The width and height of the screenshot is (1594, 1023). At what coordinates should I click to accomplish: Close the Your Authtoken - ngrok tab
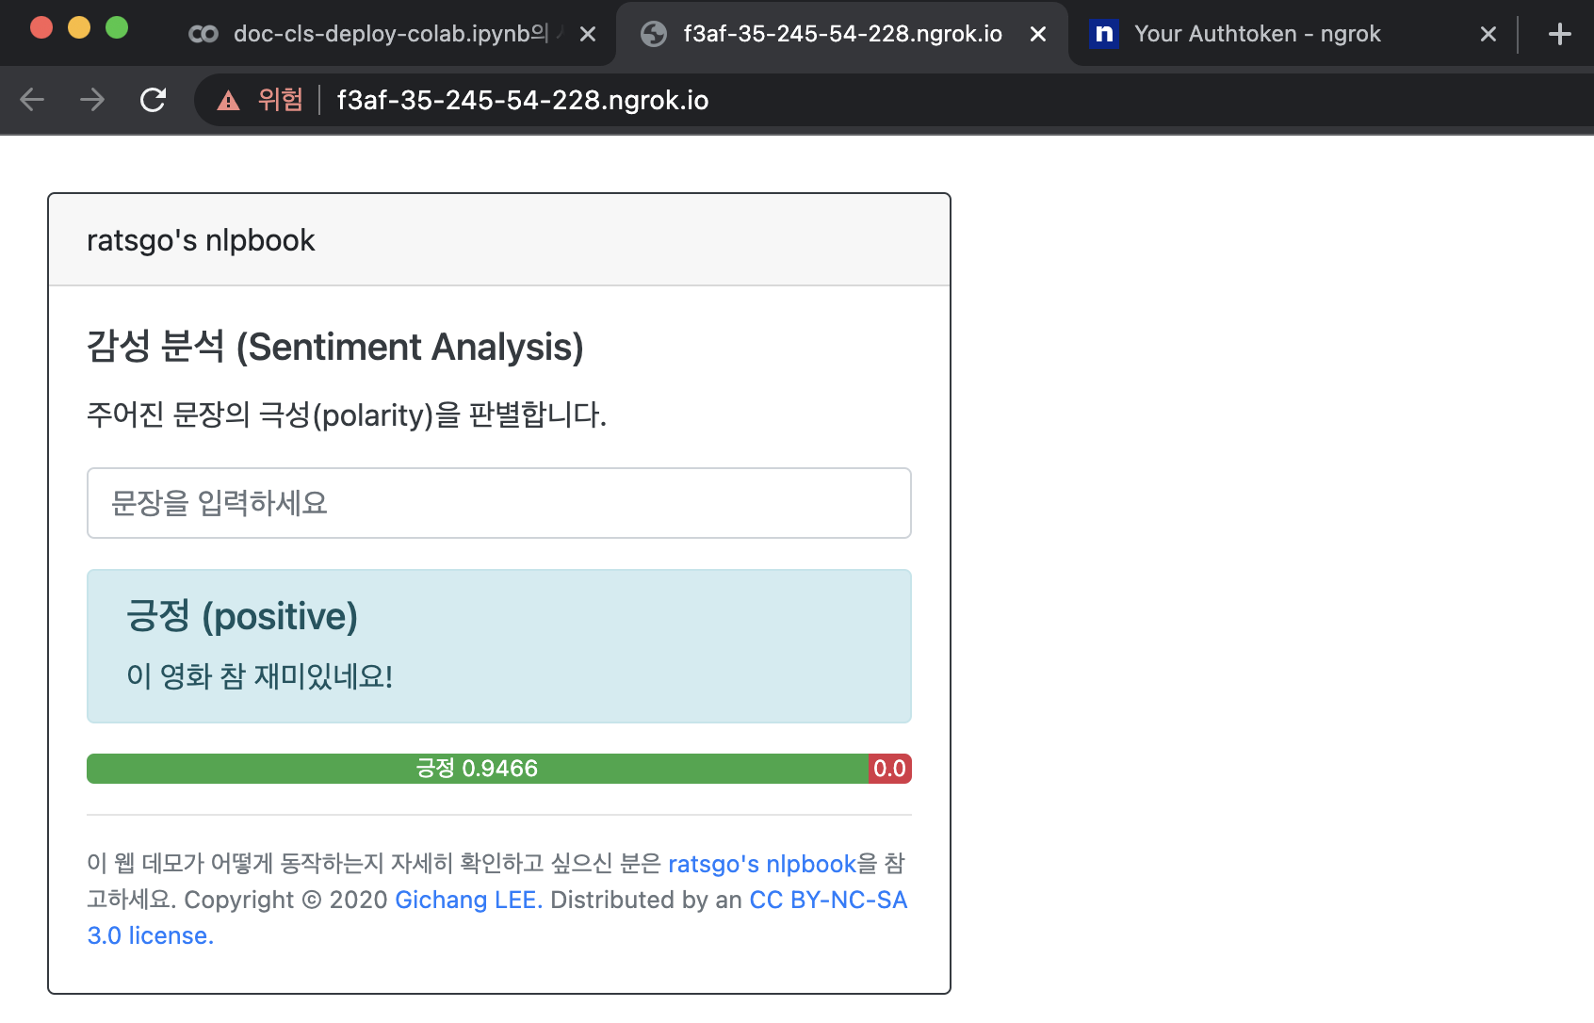pos(1487,33)
